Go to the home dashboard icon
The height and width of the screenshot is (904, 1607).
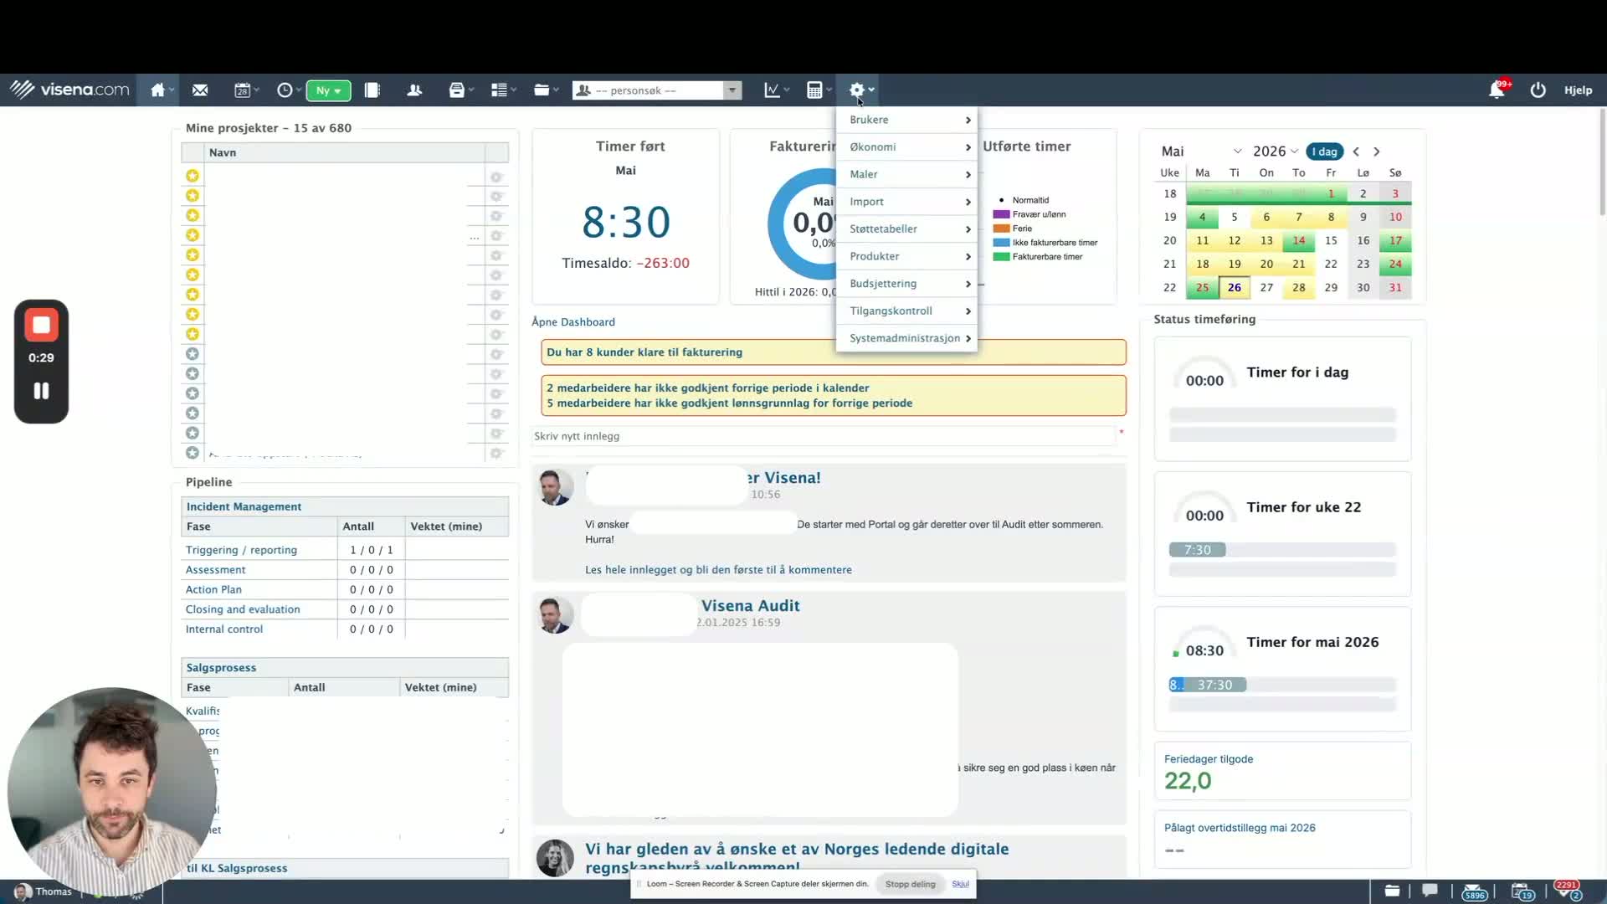[157, 90]
